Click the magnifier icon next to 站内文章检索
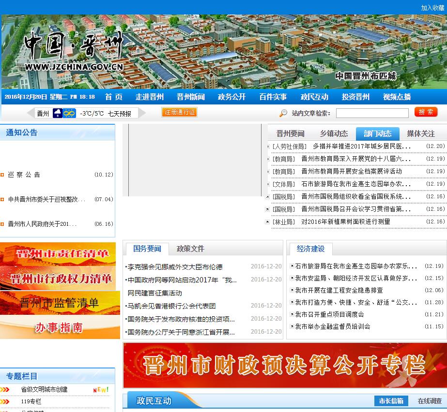The height and width of the screenshot is (412, 447). pyautogui.click(x=283, y=113)
